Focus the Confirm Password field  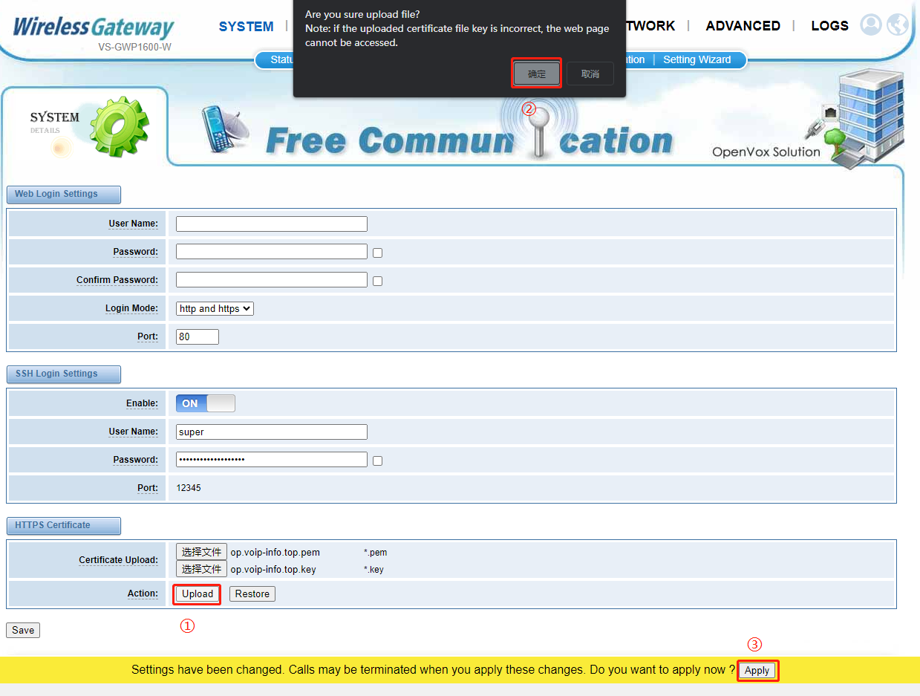[x=272, y=280]
